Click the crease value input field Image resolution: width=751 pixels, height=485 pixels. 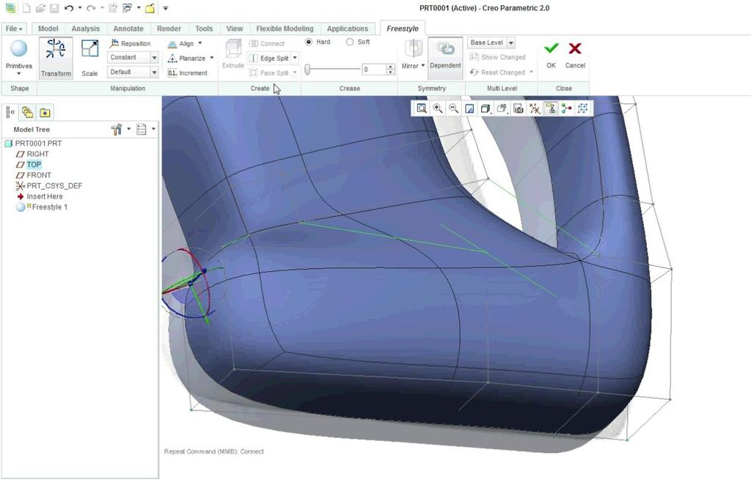click(373, 70)
